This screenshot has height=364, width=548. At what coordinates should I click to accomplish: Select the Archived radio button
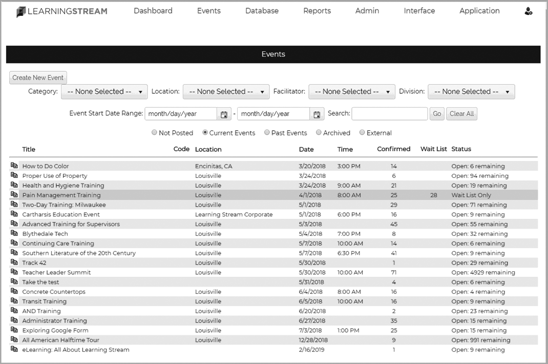tap(319, 132)
